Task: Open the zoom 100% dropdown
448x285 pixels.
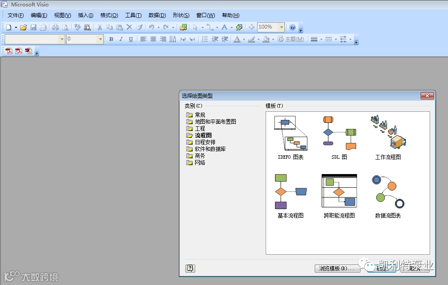Action: pyautogui.click(x=282, y=27)
